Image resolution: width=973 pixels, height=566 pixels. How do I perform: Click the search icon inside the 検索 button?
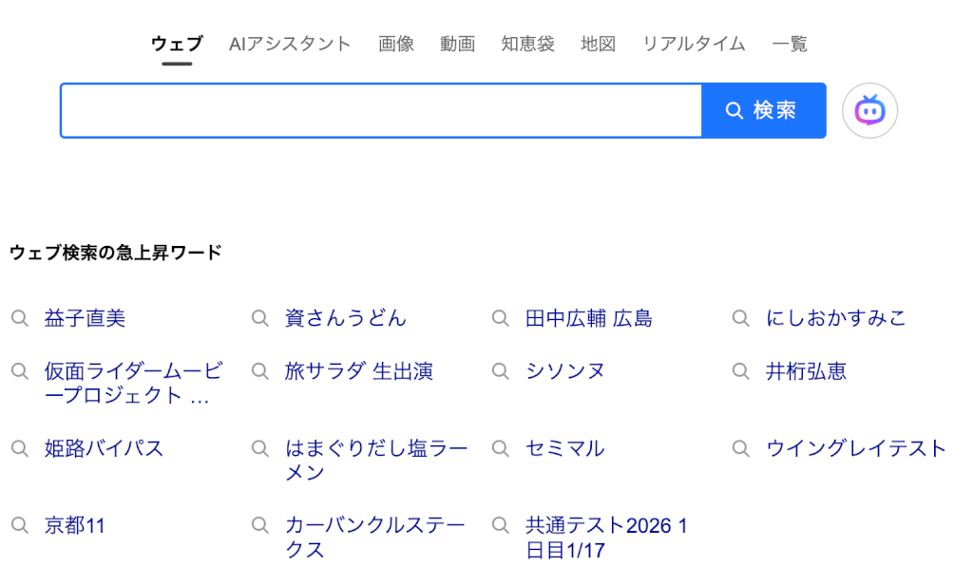[x=734, y=110]
